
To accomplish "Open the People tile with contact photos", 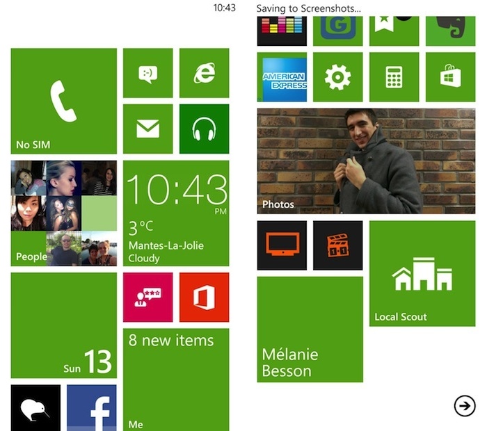I will 64,213.
